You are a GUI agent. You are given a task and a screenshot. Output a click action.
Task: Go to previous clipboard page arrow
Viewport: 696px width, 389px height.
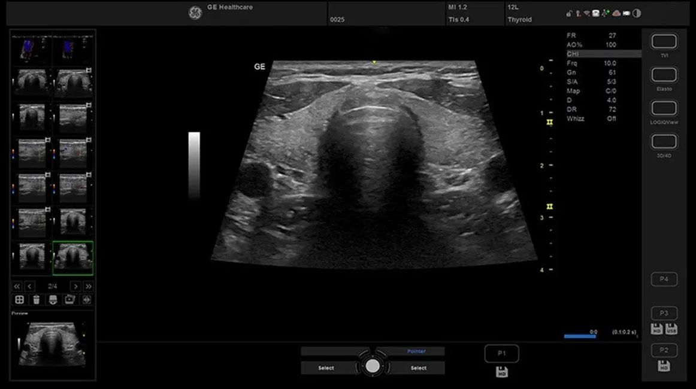point(30,286)
